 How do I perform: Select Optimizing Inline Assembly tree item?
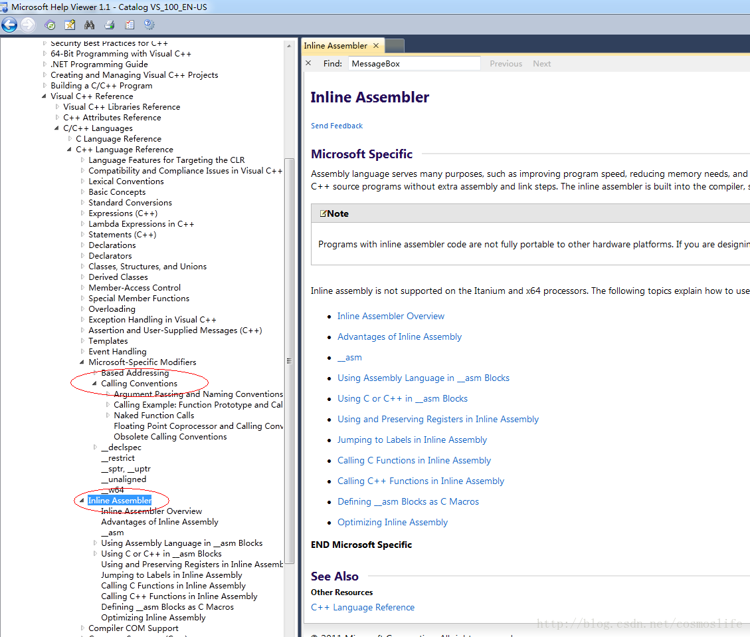coord(153,617)
